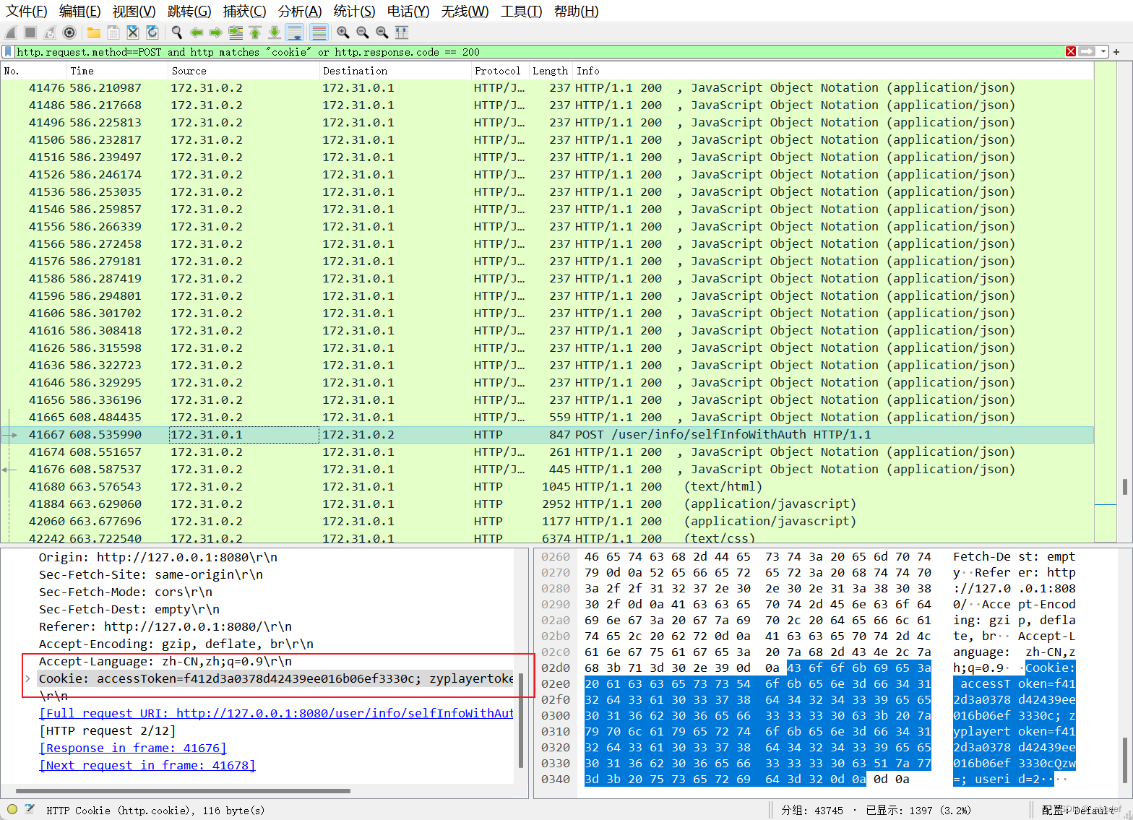Open the 跳转(G) menu
The width and height of the screenshot is (1133, 820).
pos(189,12)
